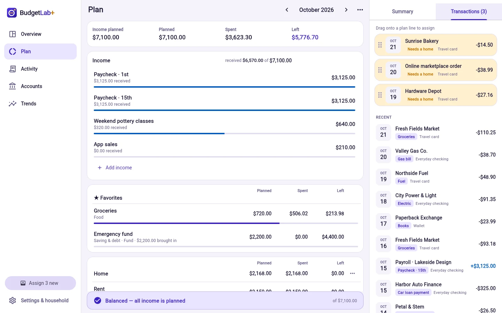Switch to the Transactions (3) tab
Screen dimensions: 502x313
[x=469, y=11]
